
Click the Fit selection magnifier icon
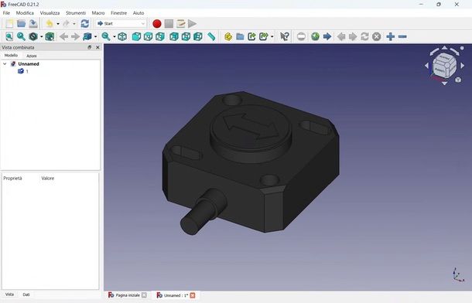21,36
